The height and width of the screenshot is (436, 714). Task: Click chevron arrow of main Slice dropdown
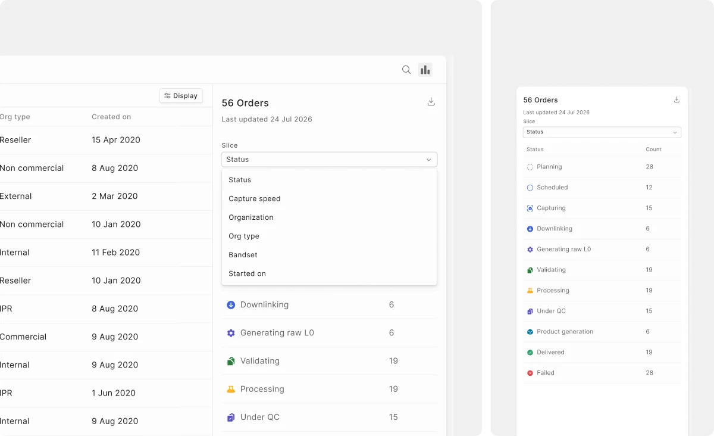429,160
